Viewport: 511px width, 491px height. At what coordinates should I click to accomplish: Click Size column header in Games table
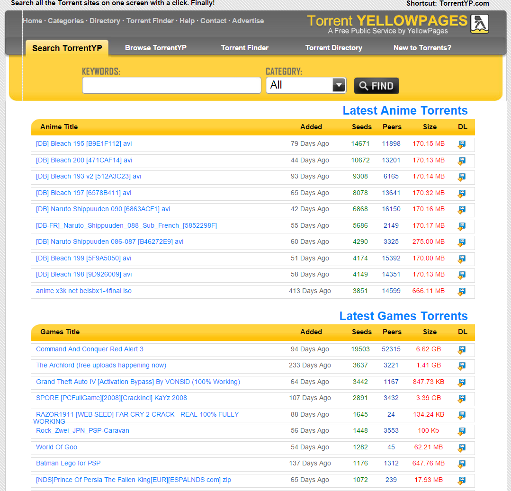click(x=430, y=332)
